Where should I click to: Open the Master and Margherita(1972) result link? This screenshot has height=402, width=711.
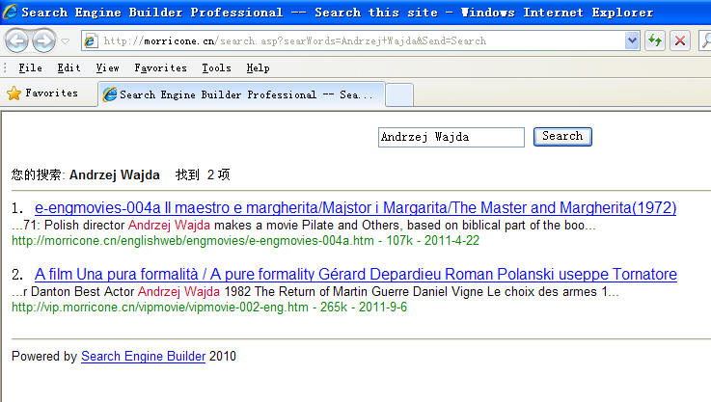[355, 207]
